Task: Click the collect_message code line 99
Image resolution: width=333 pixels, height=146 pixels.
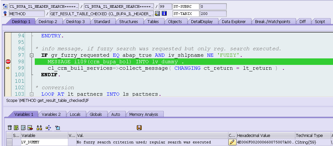Action: click(x=166, y=68)
